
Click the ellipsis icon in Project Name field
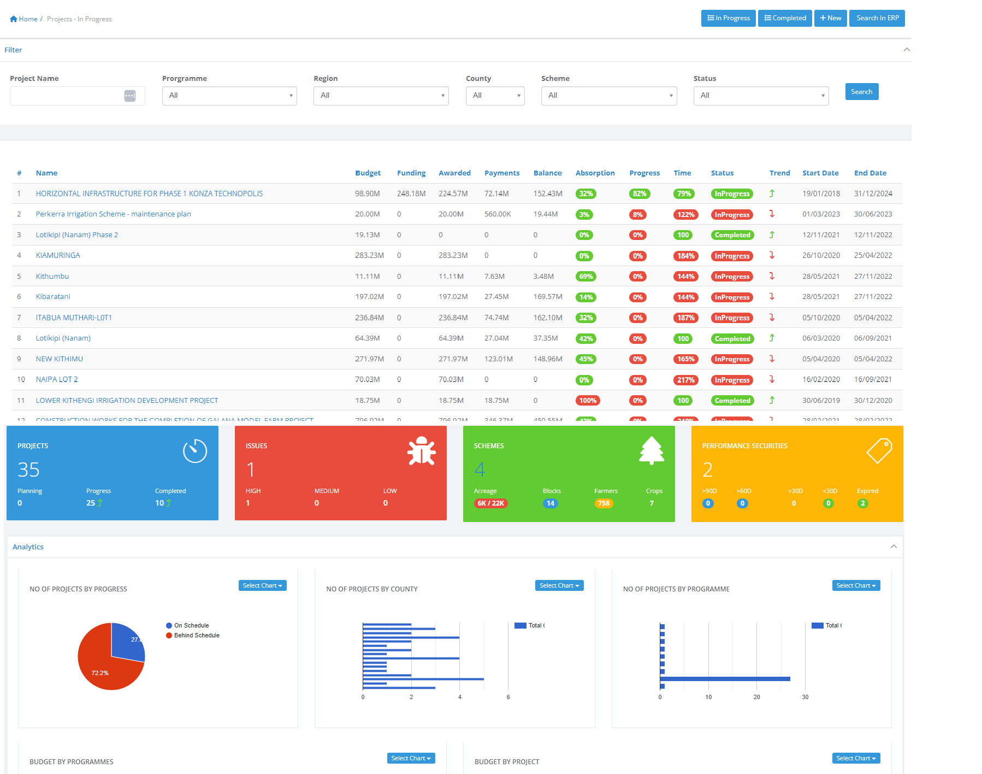click(129, 96)
